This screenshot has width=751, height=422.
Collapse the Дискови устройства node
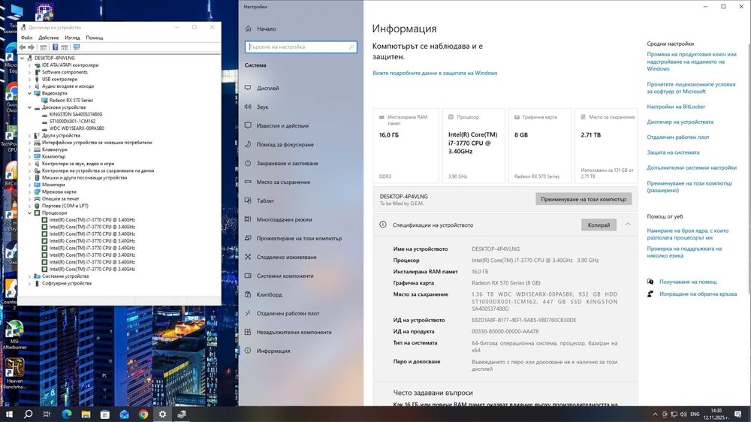coord(30,107)
